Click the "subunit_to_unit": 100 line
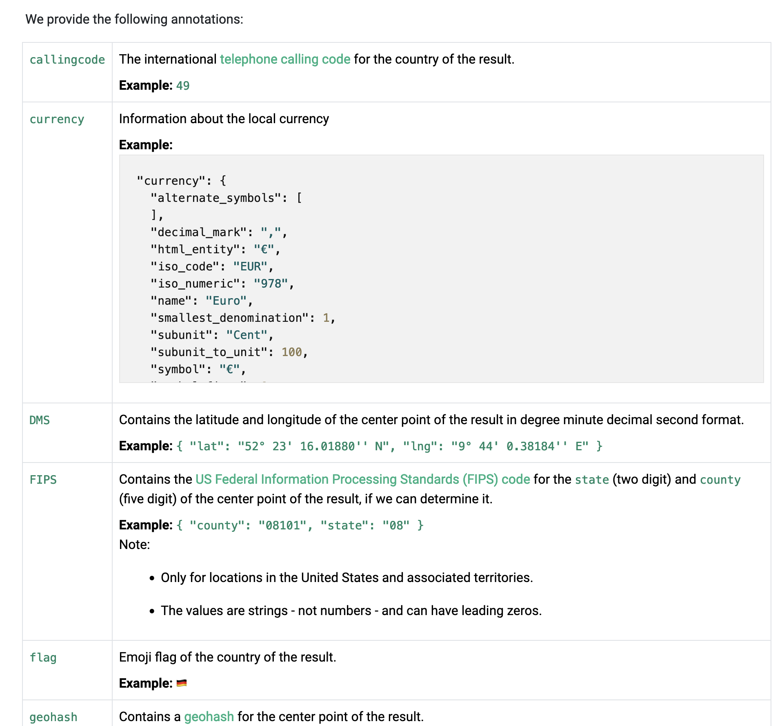The image size is (782, 726). coord(229,352)
